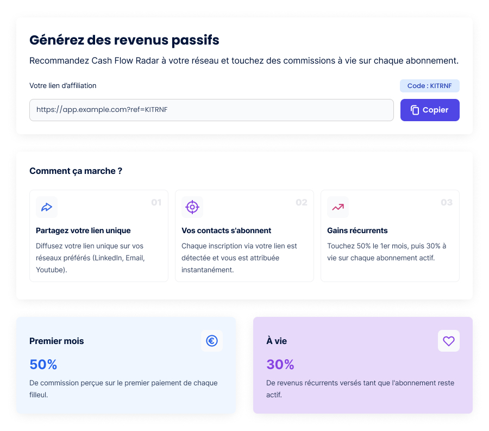Viewport: 489px width, 431px height.
Task: Click the 50% commission figure
Action: tap(43, 364)
